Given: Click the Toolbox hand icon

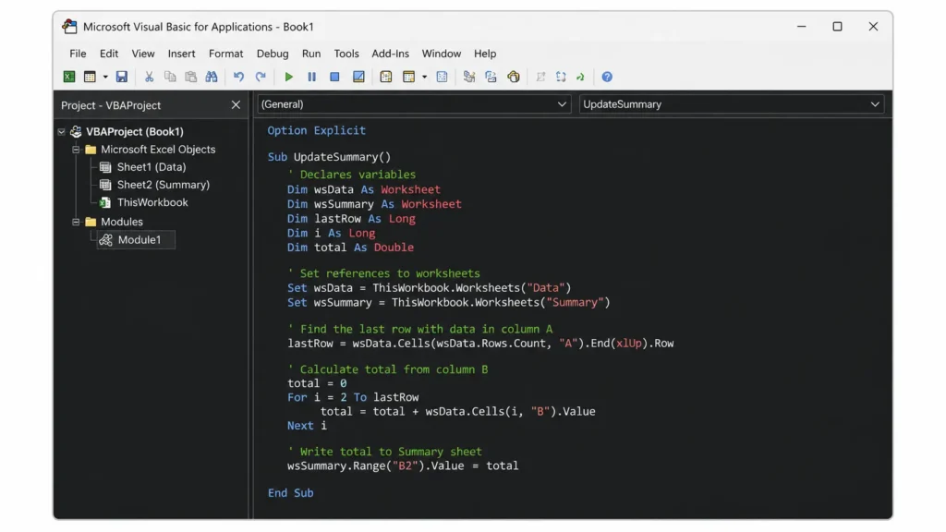Looking at the screenshot, I should (514, 77).
